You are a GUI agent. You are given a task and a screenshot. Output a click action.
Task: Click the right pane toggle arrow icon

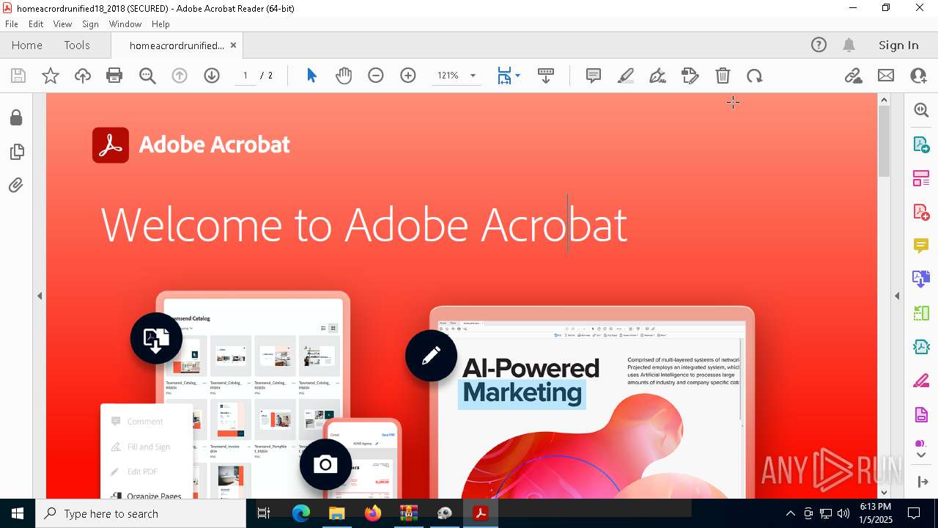pos(922,482)
